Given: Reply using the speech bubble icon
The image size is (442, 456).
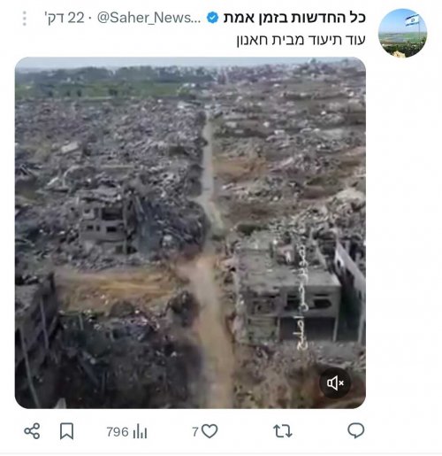Looking at the screenshot, I should point(356,431).
